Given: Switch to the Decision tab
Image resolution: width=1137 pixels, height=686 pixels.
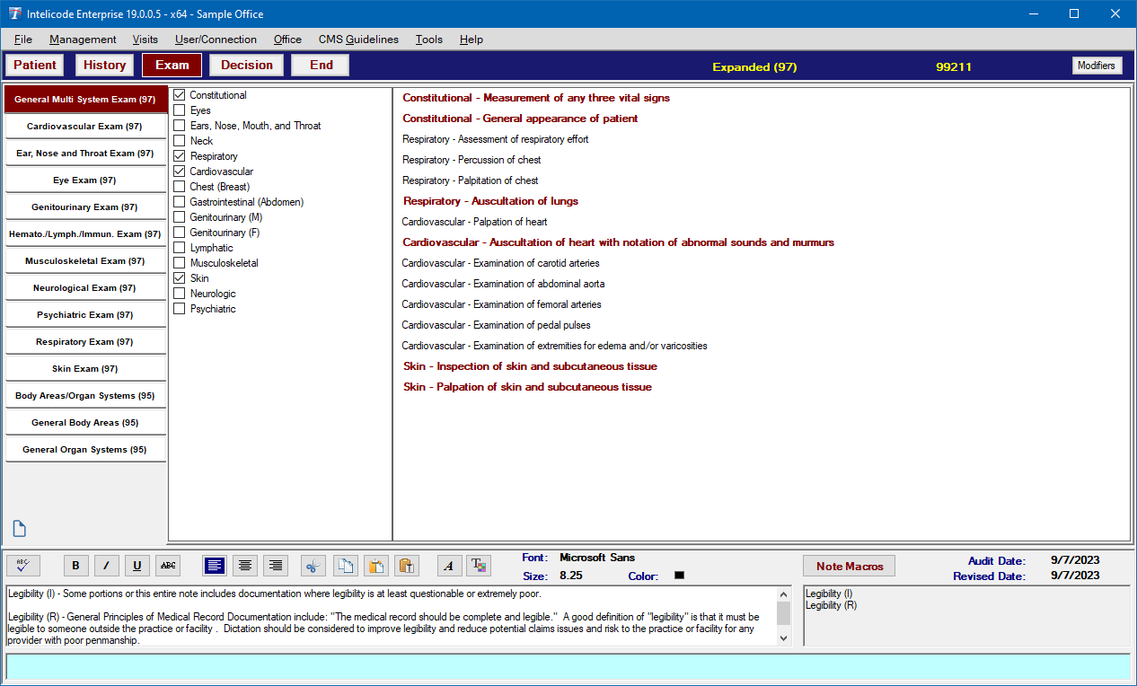Looking at the screenshot, I should tap(246, 65).
